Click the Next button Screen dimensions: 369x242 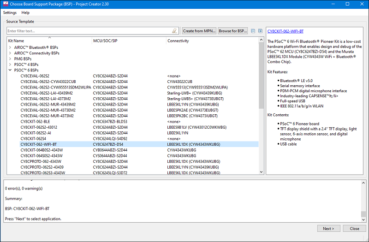point(328,228)
